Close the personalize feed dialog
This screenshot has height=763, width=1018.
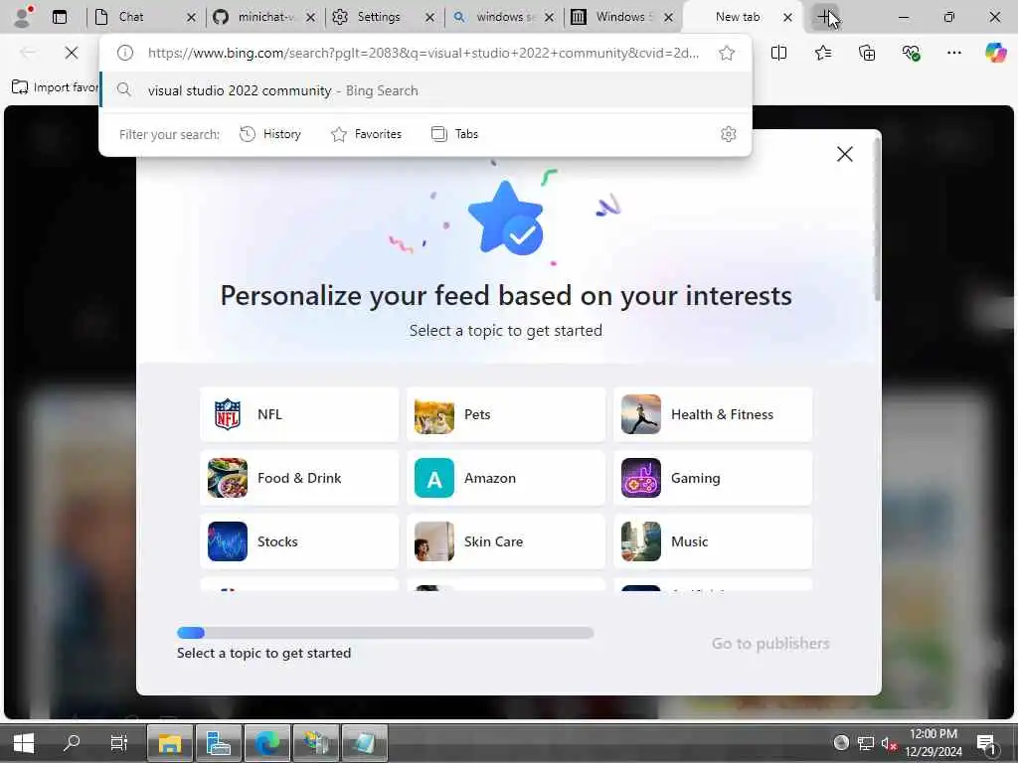click(x=845, y=154)
